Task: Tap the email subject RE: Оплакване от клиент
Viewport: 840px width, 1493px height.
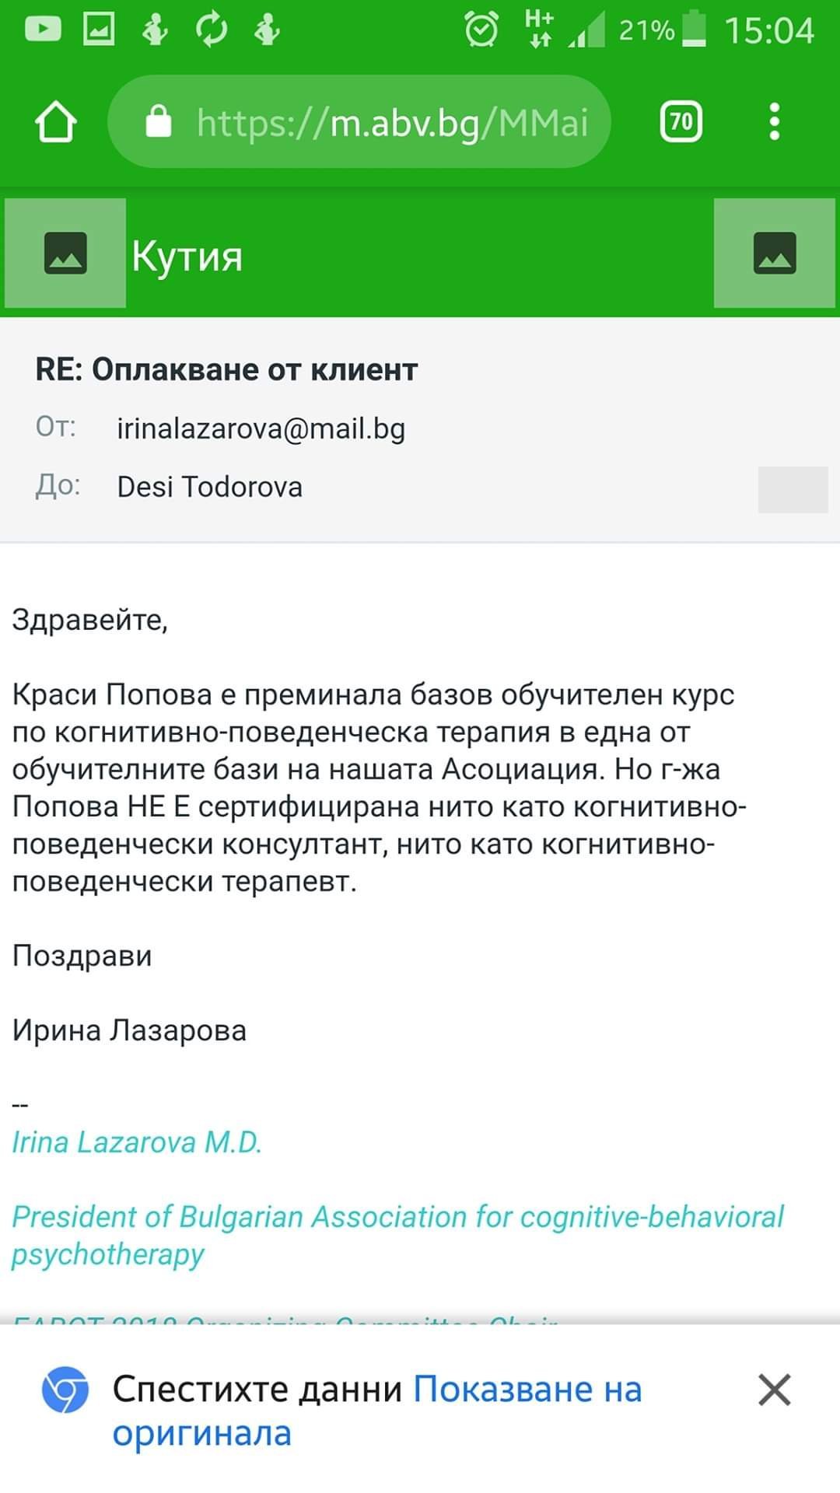Action: point(226,369)
